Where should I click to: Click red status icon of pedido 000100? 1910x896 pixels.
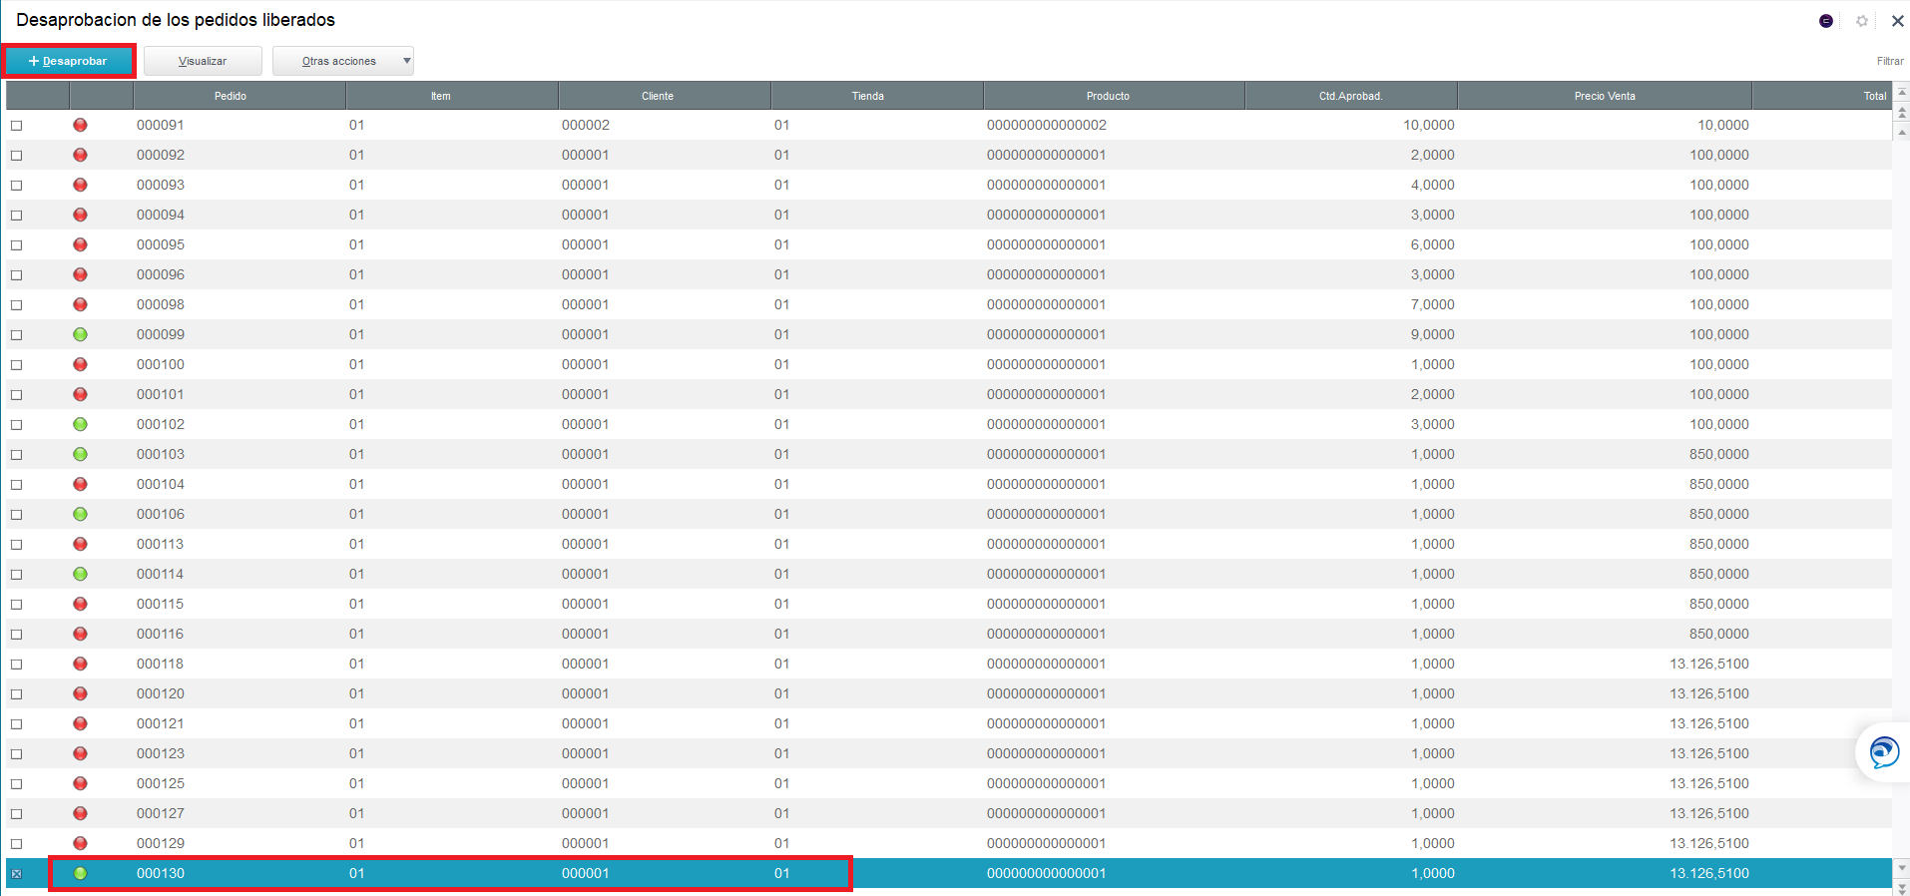click(80, 364)
